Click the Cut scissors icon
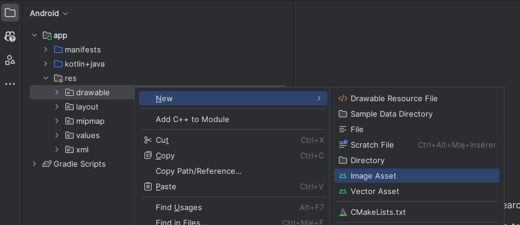520x225 pixels. tap(148, 140)
